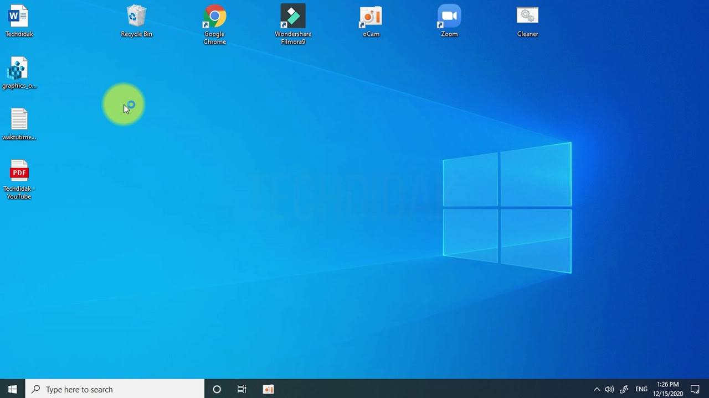709x398 pixels.
Task: Show hidden system tray icons
Action: (x=597, y=389)
